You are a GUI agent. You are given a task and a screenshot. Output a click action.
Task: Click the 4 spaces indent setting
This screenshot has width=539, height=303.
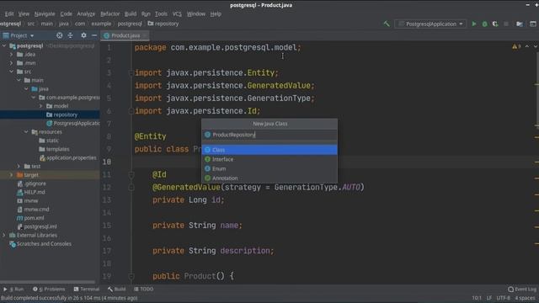click(525, 298)
